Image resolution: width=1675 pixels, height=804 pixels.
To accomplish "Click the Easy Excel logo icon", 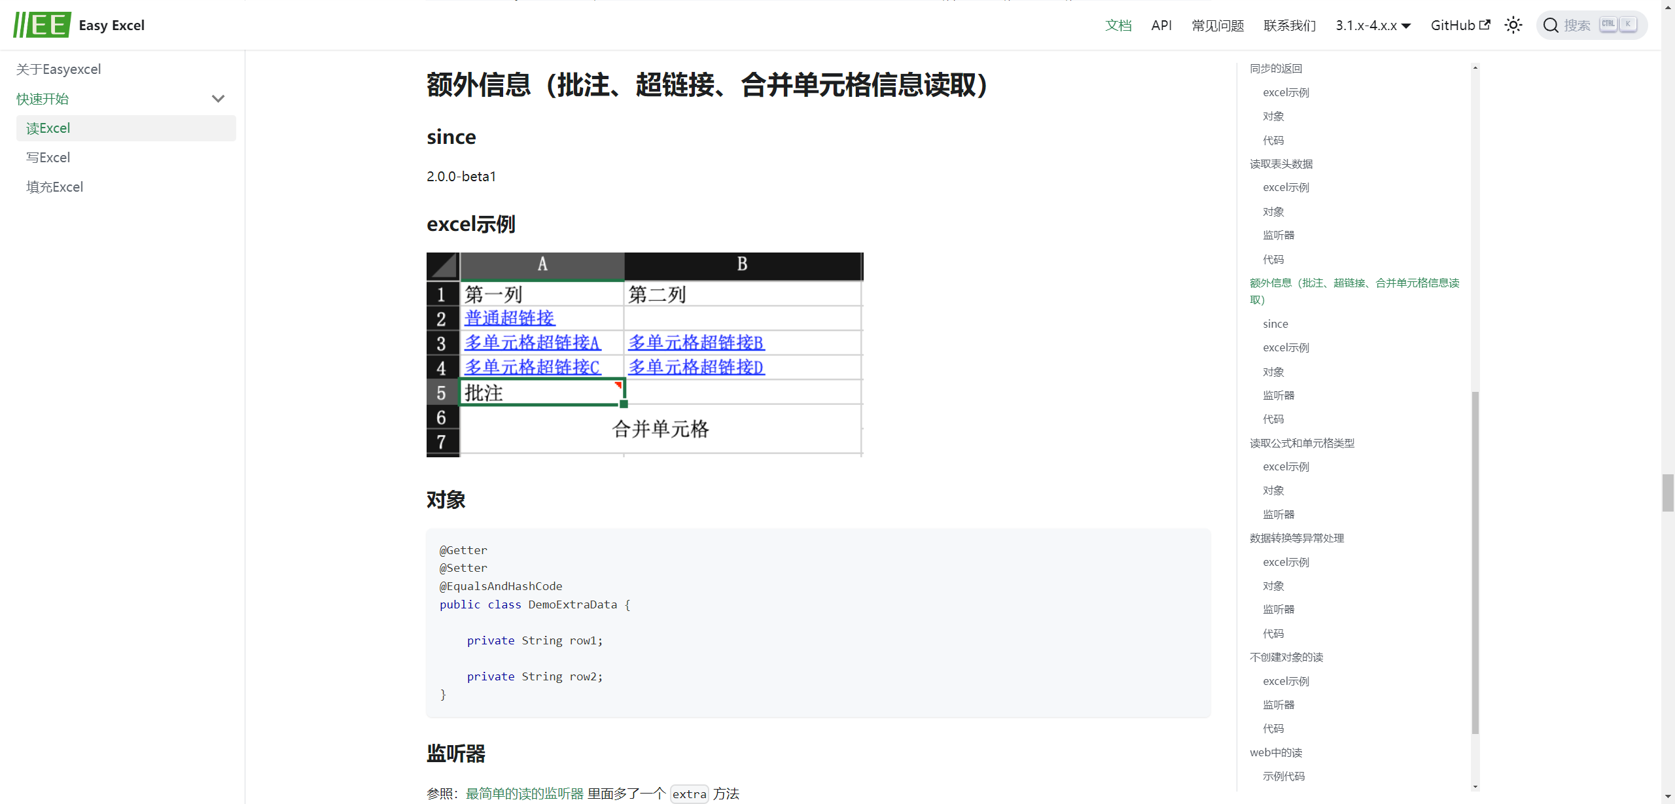I will (x=42, y=25).
